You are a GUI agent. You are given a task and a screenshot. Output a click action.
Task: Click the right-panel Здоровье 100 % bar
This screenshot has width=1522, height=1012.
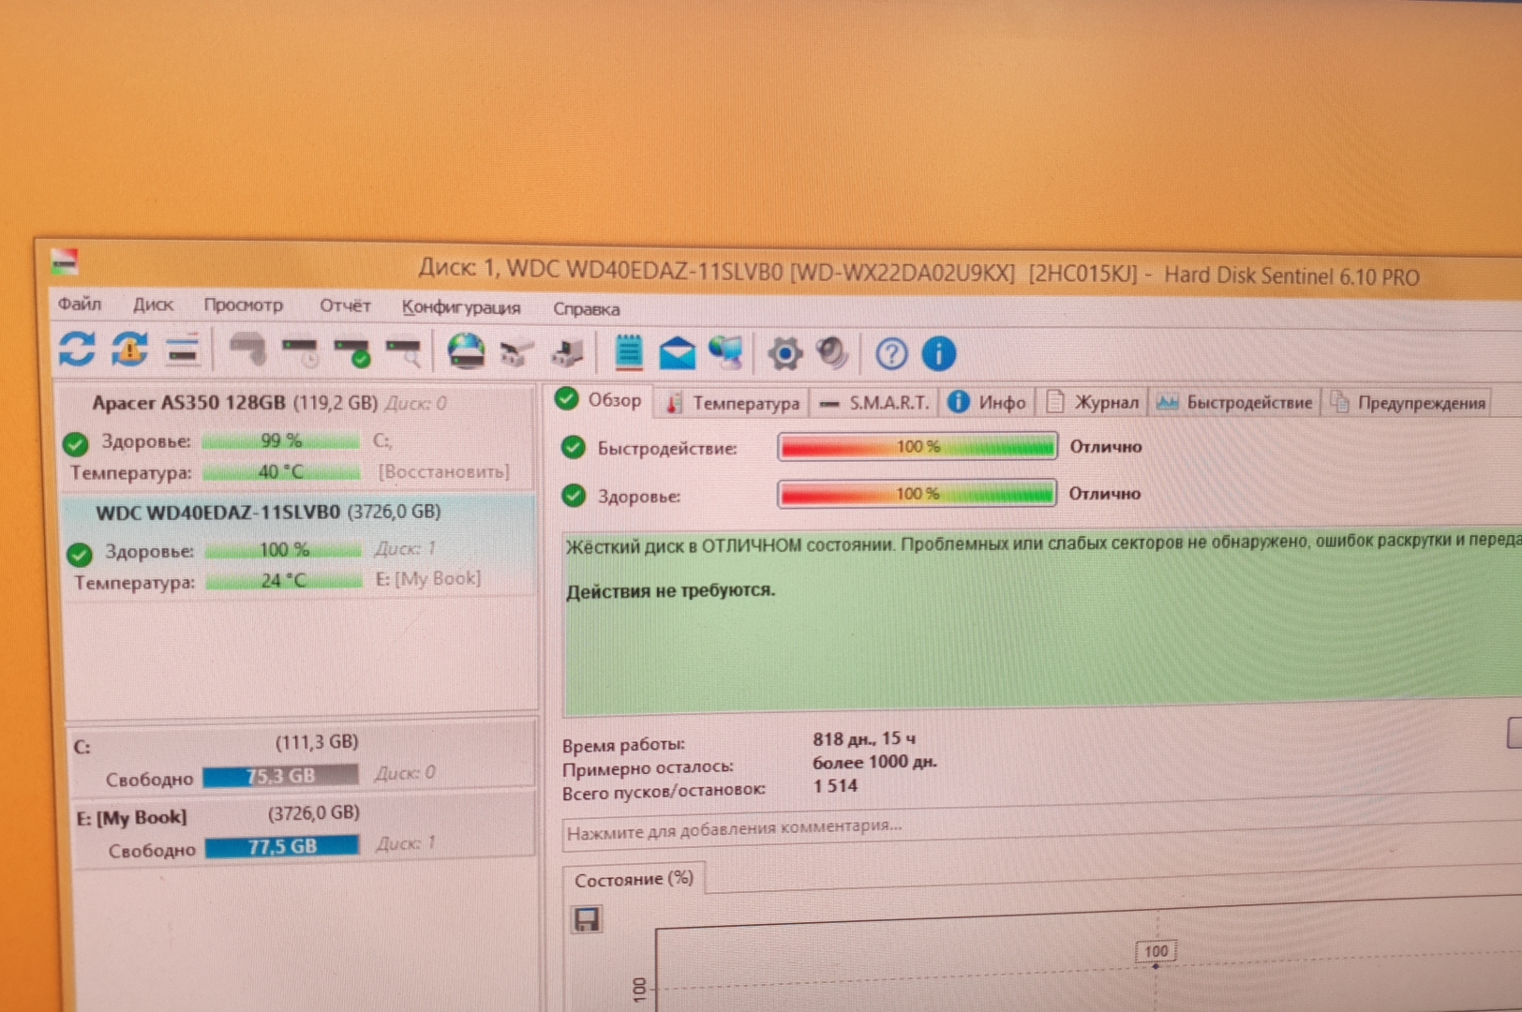coord(917,493)
